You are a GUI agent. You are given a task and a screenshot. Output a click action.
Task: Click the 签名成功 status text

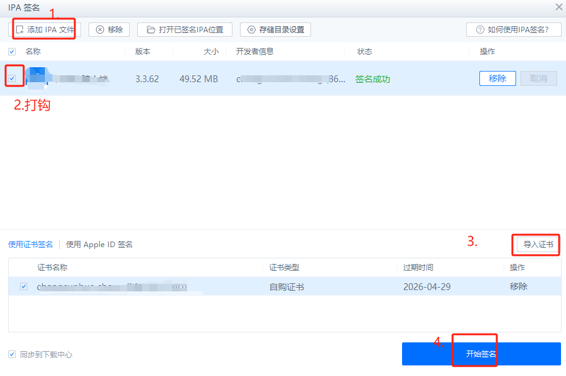373,79
